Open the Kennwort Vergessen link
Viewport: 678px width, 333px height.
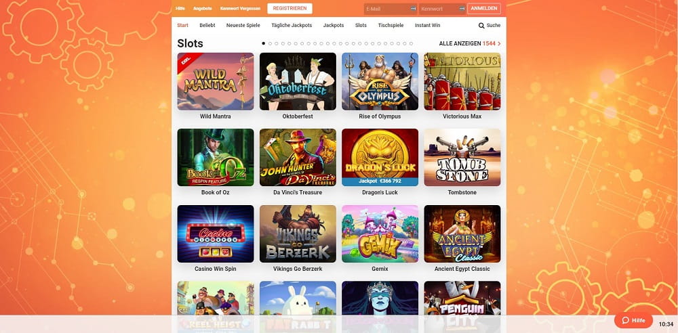pos(241,9)
